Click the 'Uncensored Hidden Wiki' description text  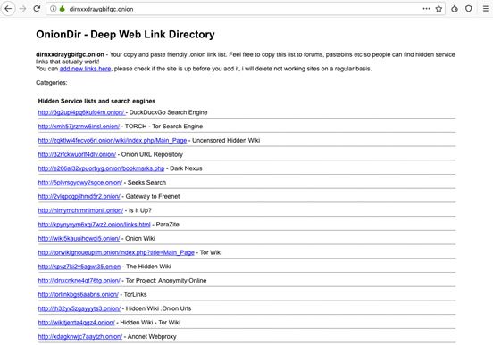point(226,140)
